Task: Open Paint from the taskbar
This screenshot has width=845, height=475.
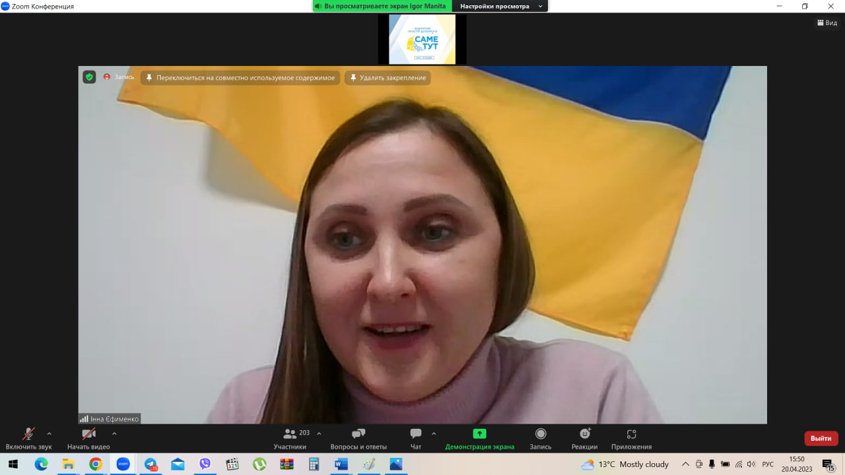Action: [368, 464]
